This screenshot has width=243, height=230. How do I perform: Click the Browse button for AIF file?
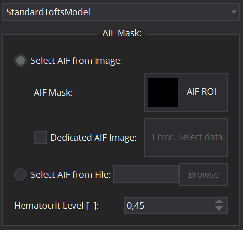coord(203,174)
